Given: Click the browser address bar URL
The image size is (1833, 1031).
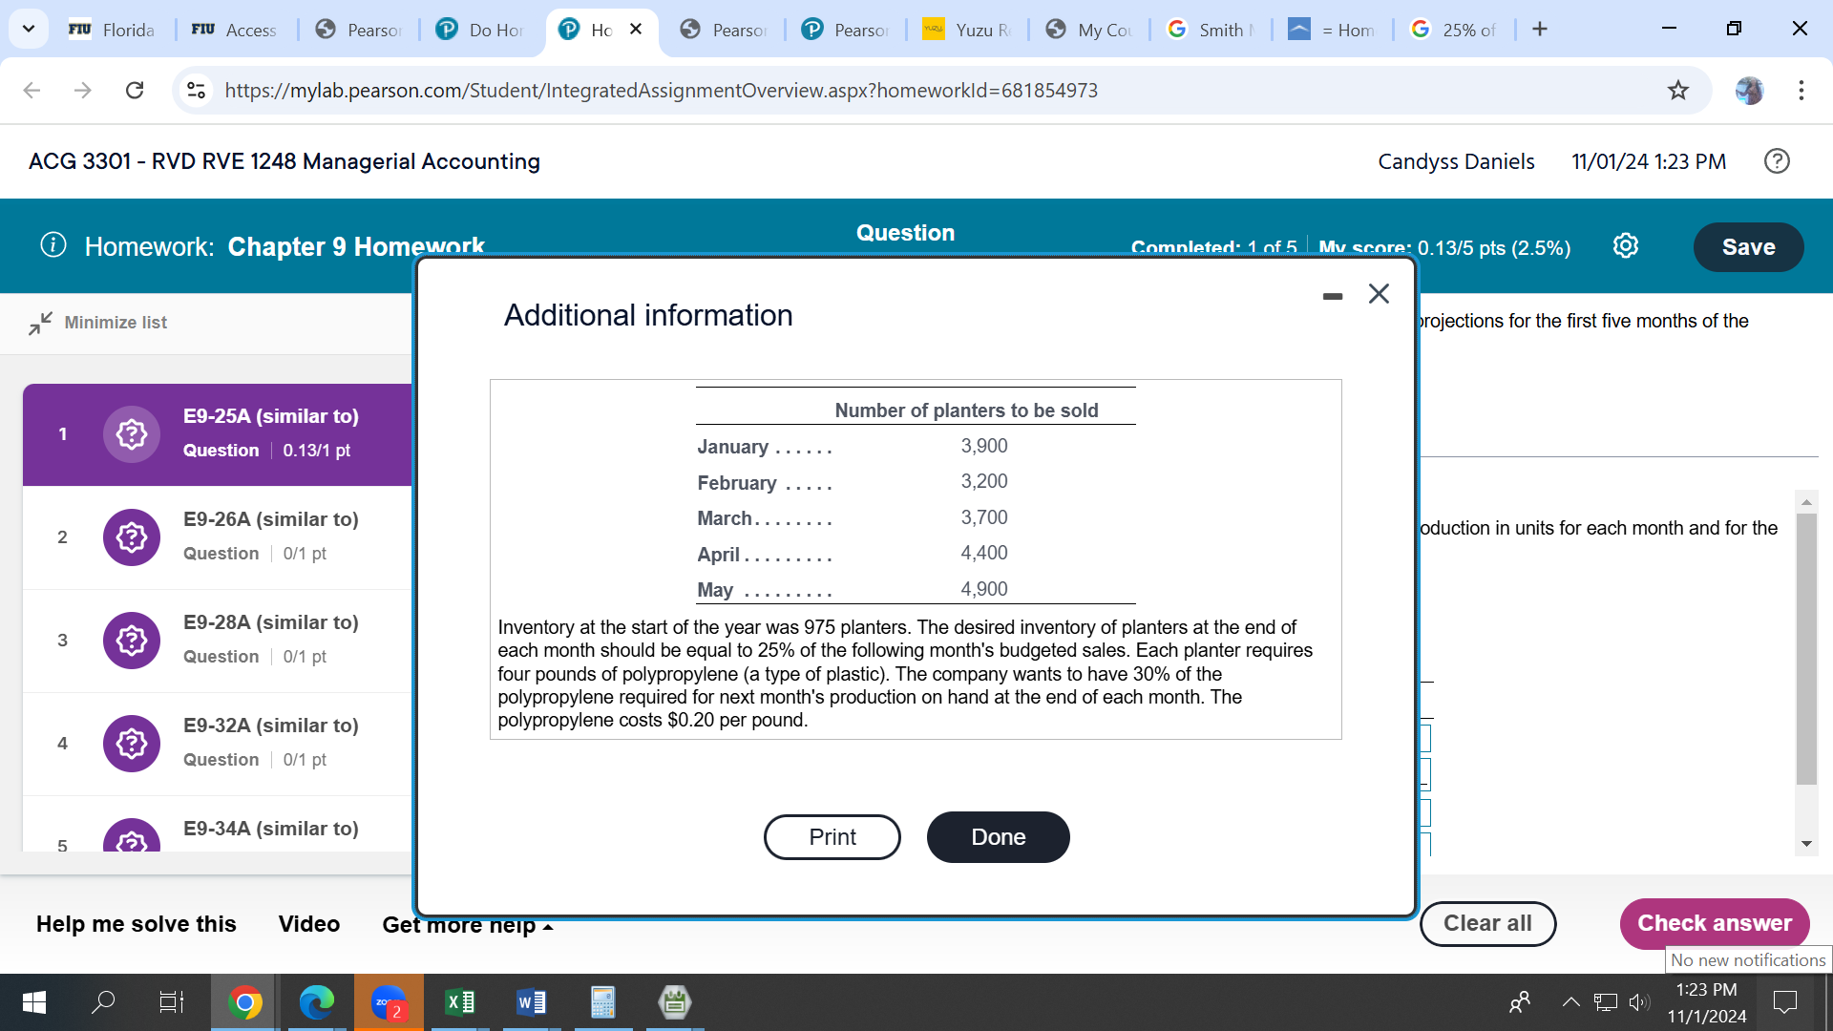Looking at the screenshot, I should pos(661,91).
